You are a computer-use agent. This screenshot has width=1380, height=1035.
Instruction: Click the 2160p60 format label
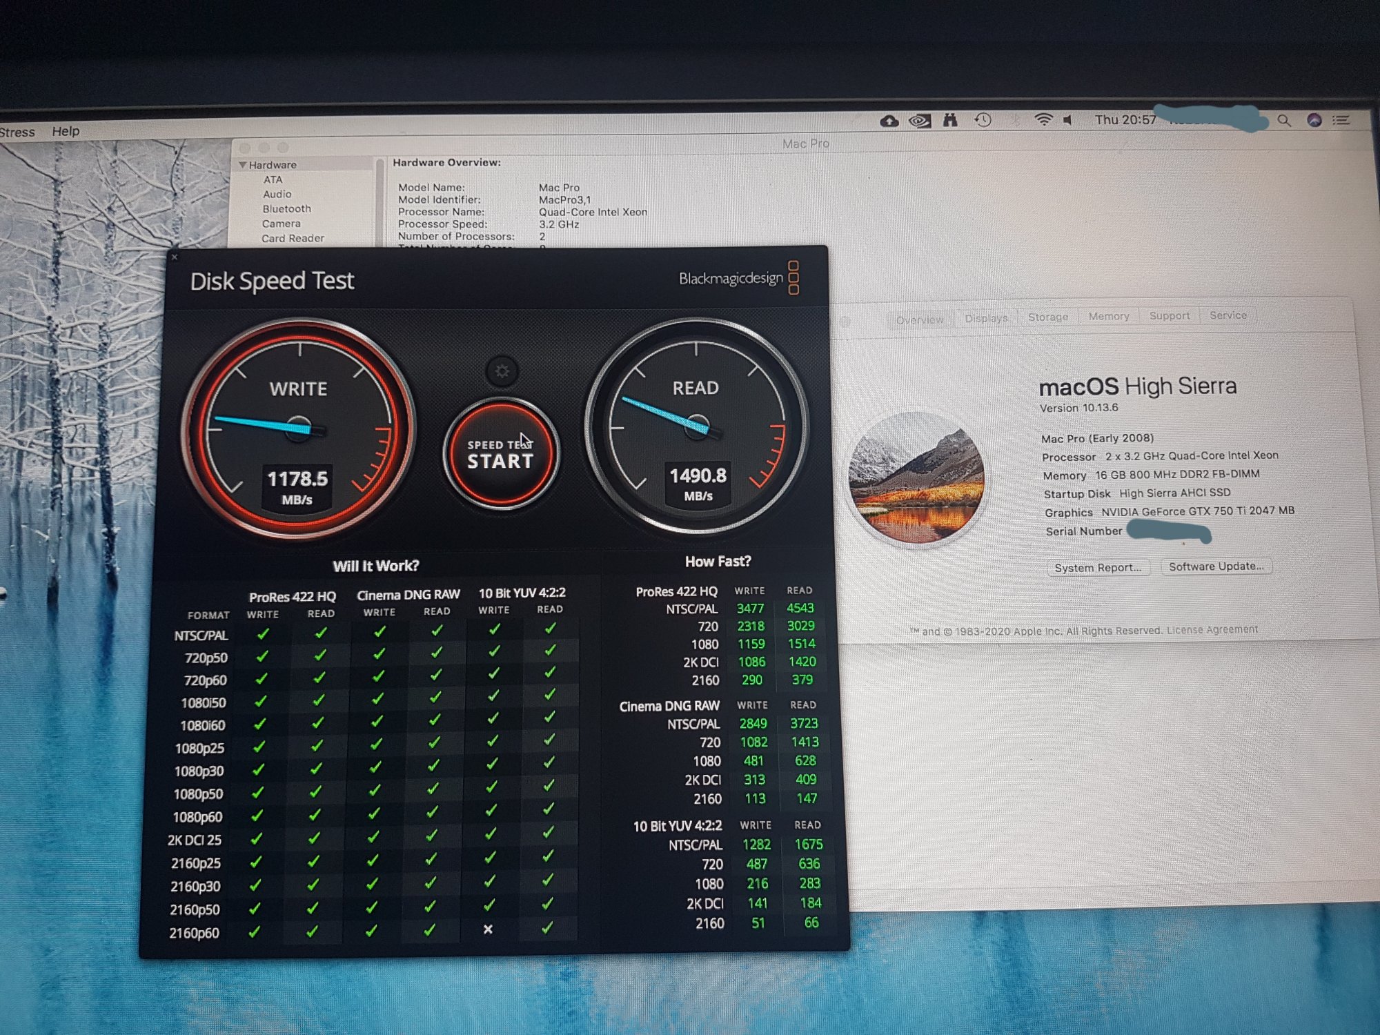(195, 933)
